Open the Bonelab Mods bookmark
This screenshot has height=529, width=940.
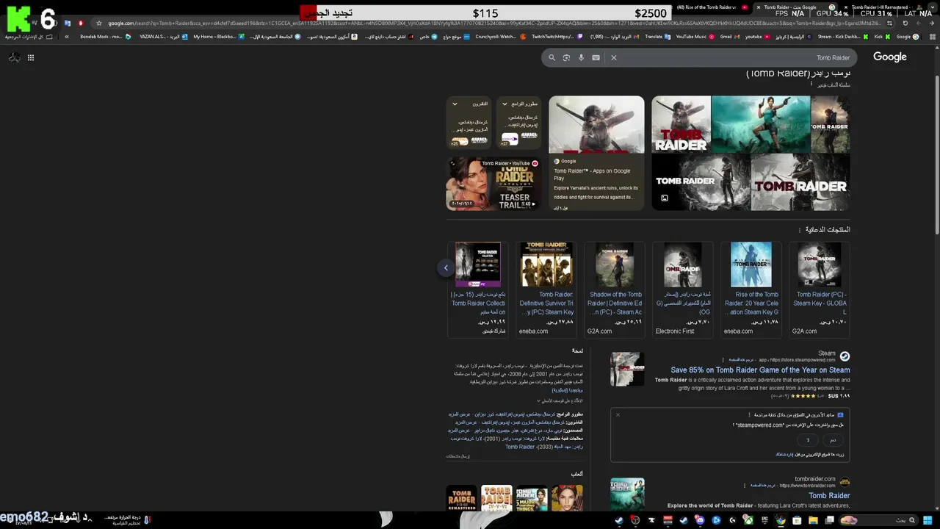coord(106,36)
